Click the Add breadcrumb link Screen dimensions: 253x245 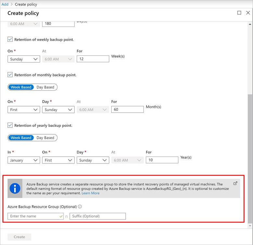click(x=5, y=4)
